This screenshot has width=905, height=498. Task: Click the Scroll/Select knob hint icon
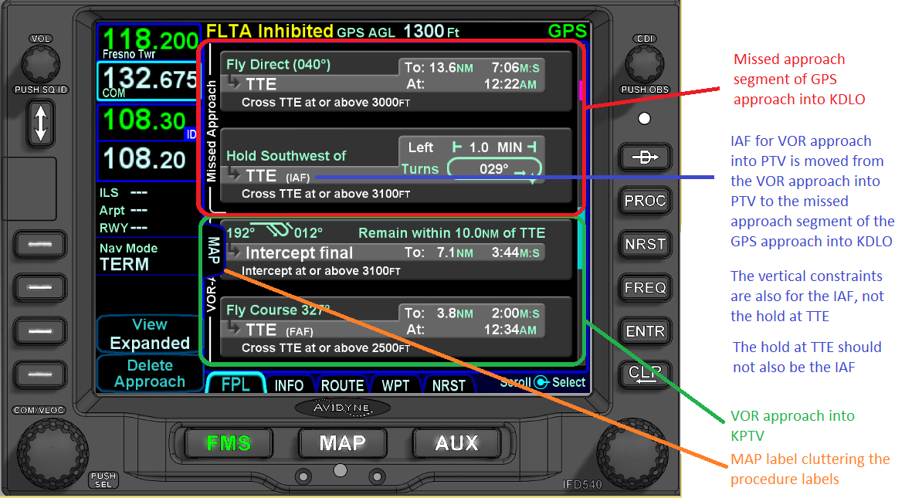(541, 382)
